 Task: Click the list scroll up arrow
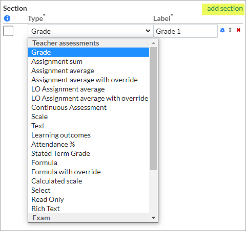(x=153, y=43)
